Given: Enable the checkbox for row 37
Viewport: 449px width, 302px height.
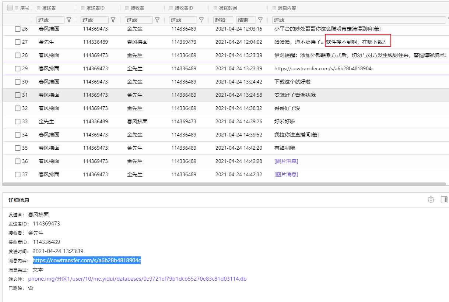Looking at the screenshot, I should coord(18,174).
